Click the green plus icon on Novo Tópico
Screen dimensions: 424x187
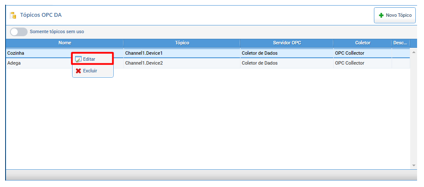381,16
